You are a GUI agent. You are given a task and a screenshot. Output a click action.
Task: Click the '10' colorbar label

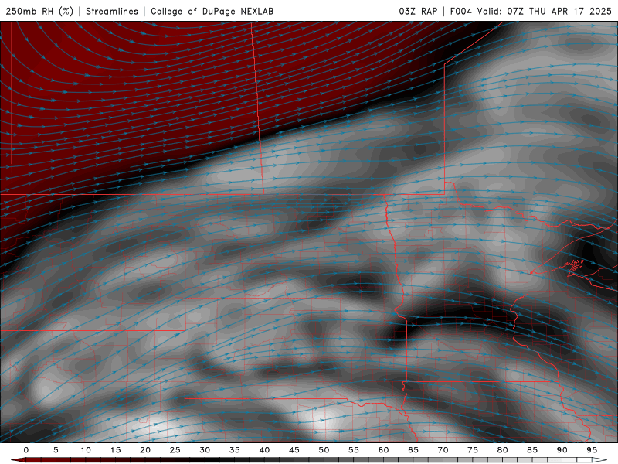click(x=86, y=450)
